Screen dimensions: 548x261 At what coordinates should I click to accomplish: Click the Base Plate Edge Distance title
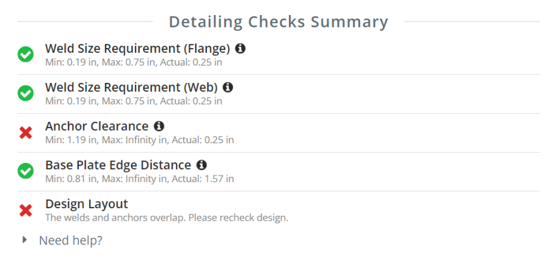pyautogui.click(x=118, y=165)
